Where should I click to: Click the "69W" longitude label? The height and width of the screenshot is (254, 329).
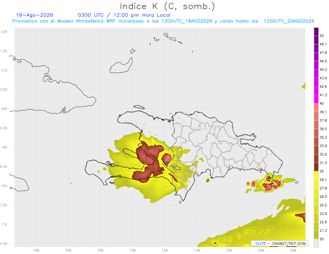[261, 250]
